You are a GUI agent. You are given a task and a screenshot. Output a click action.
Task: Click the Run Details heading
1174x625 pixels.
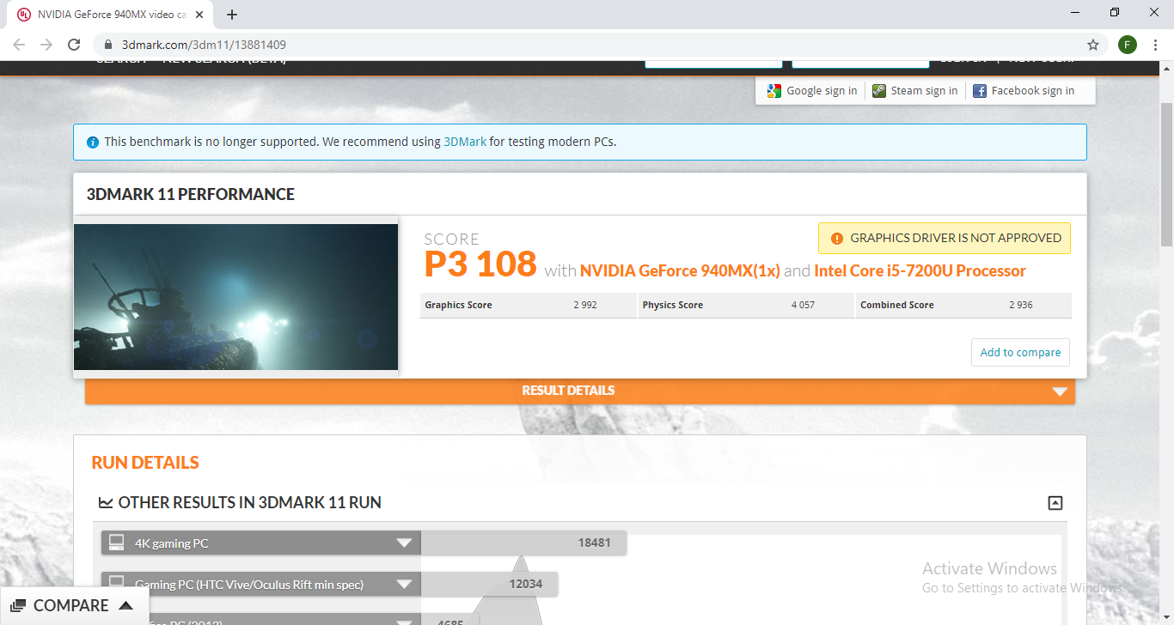(145, 463)
